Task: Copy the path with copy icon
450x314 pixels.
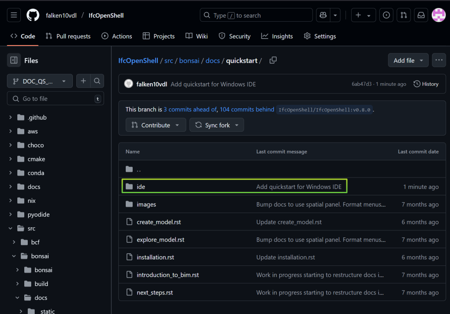Action: click(273, 60)
